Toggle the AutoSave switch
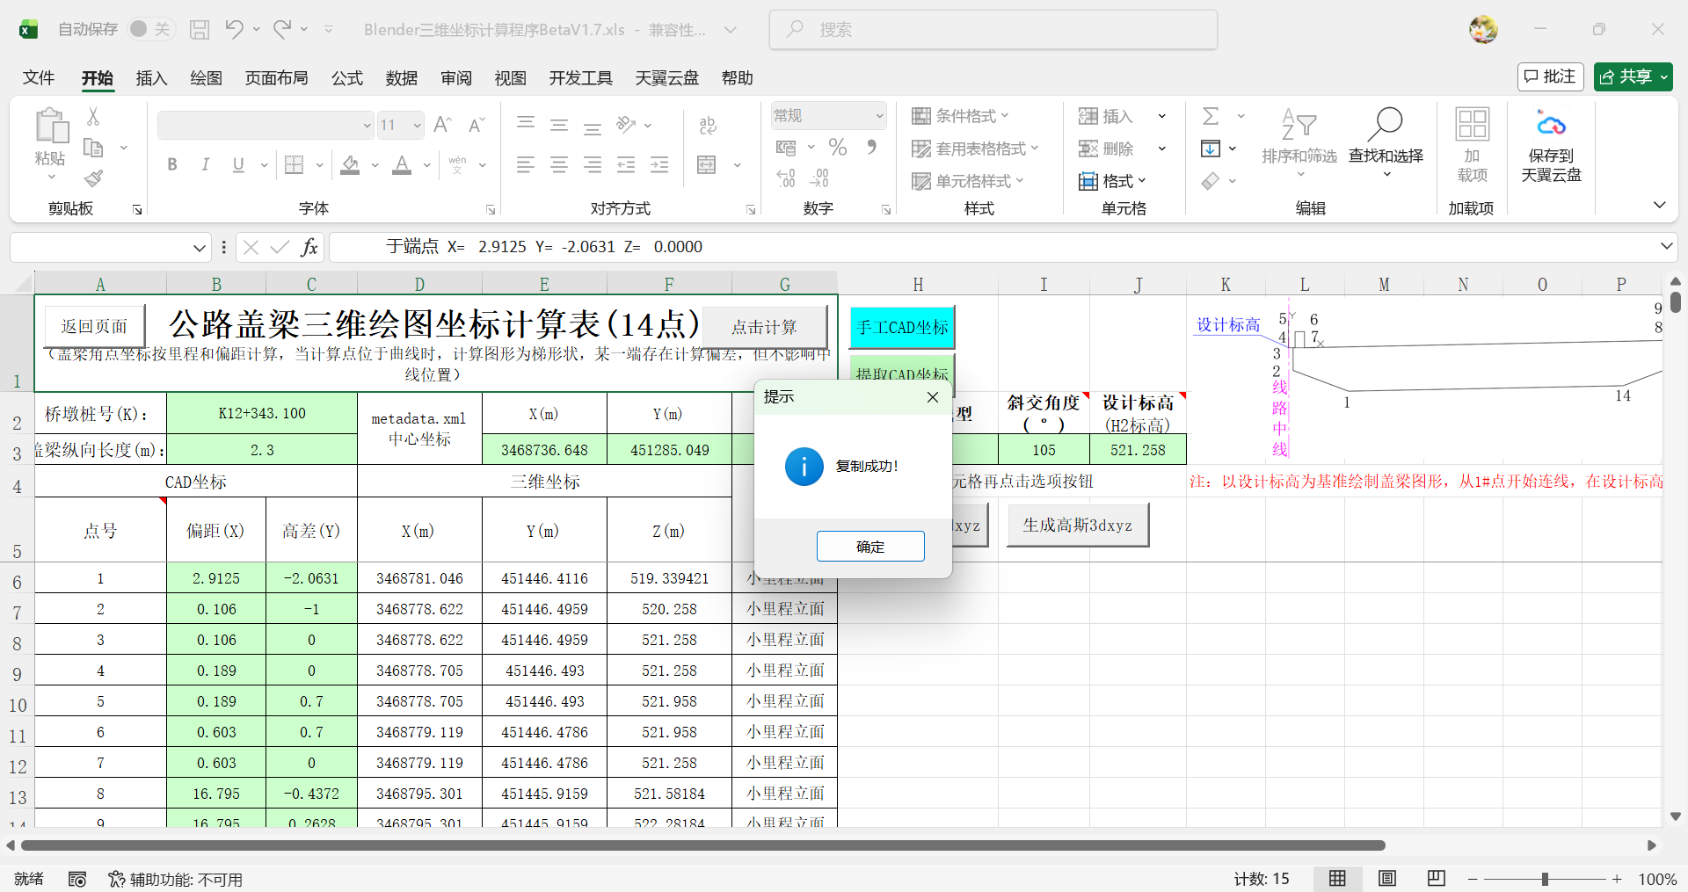The image size is (1688, 892). coord(150,30)
